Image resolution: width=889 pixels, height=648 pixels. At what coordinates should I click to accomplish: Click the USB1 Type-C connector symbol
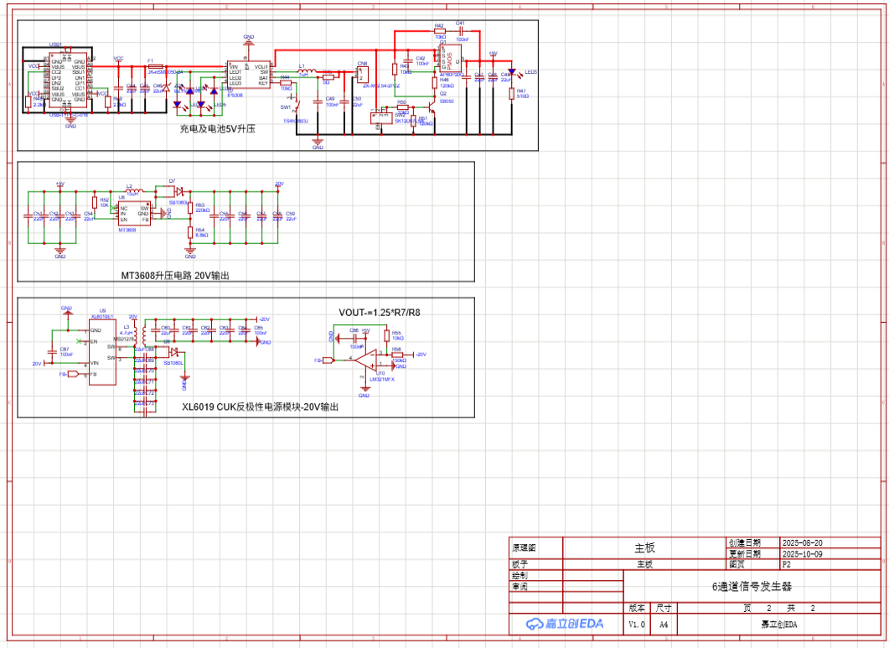tap(68, 80)
